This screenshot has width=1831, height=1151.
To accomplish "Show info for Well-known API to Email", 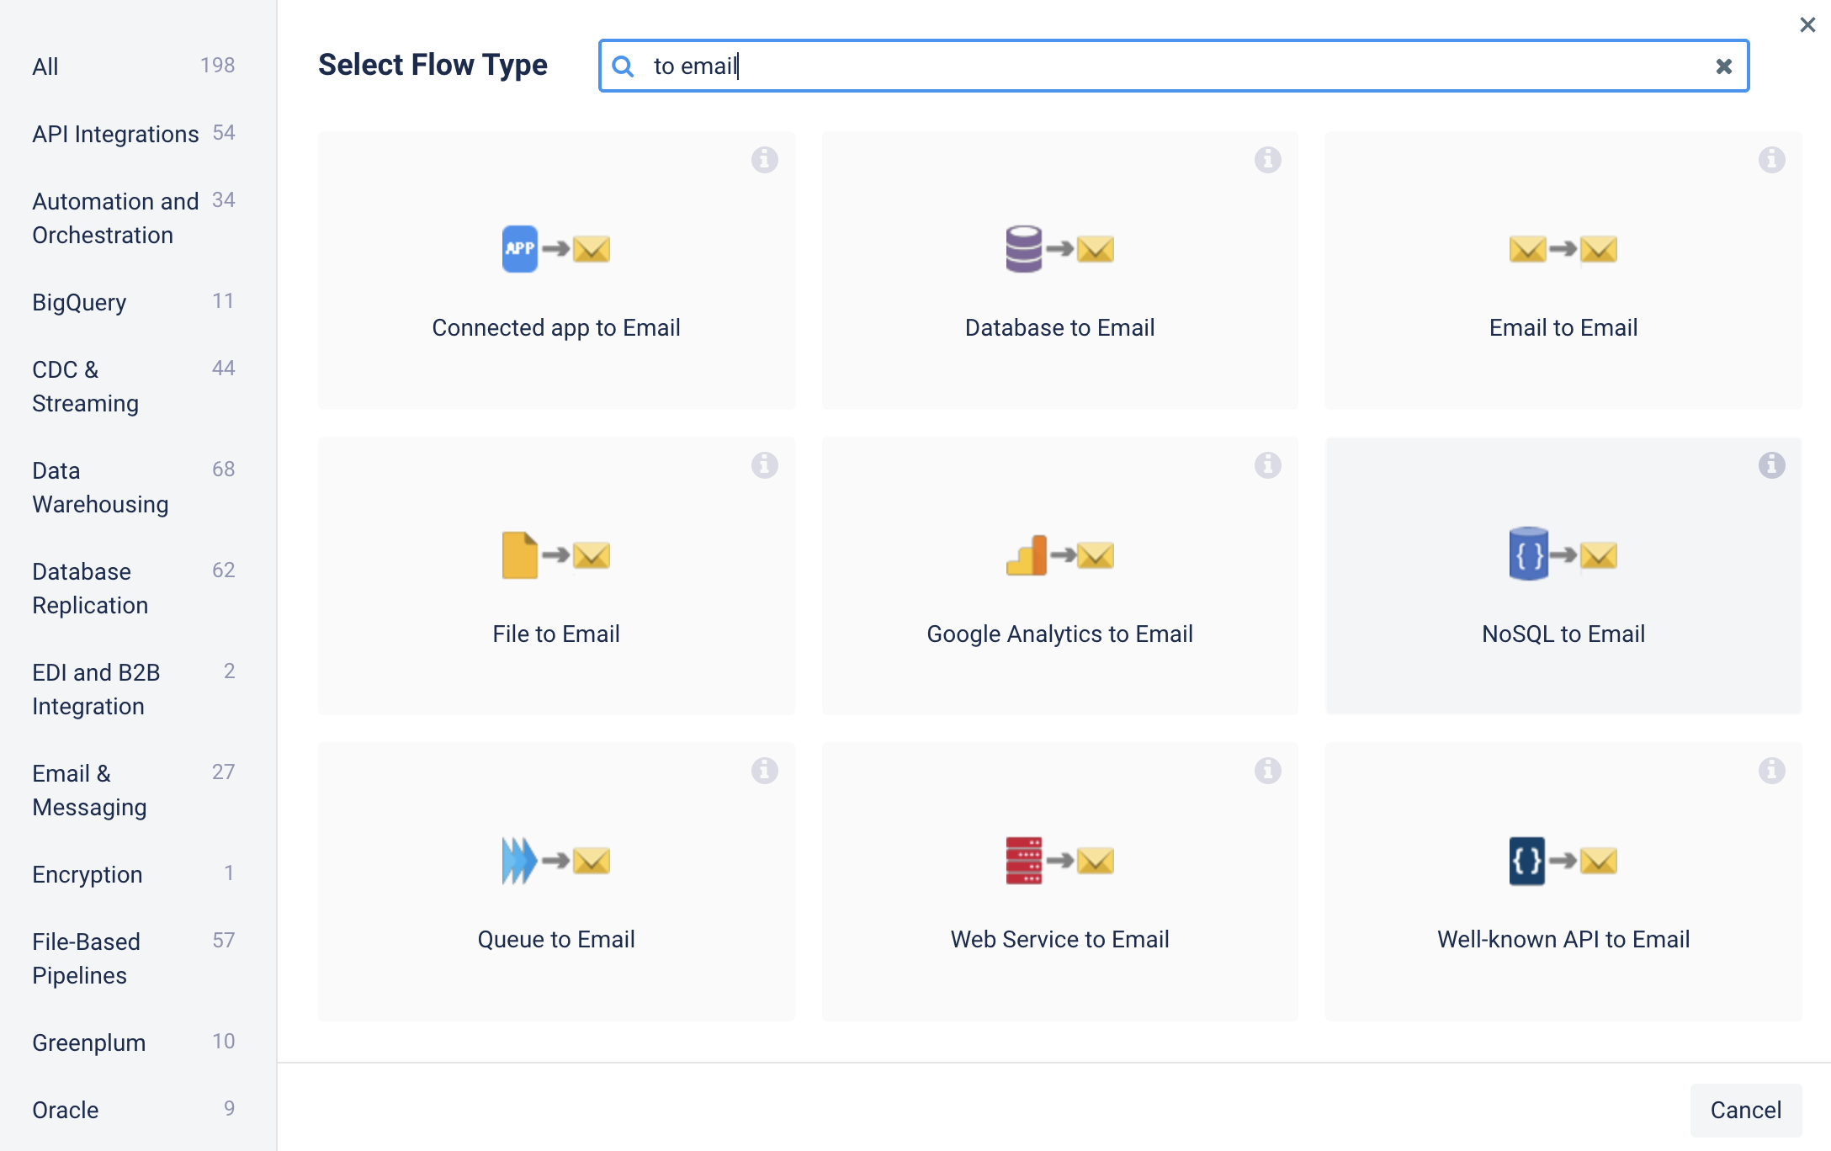I will [1771, 770].
